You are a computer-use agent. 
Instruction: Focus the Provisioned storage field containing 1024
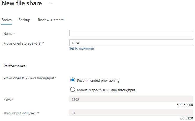[x=131, y=43]
